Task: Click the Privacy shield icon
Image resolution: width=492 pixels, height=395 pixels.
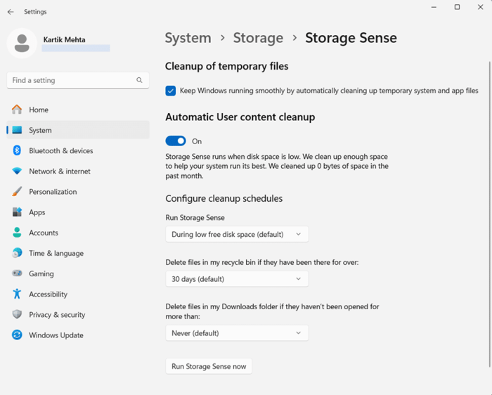Action: (17, 314)
